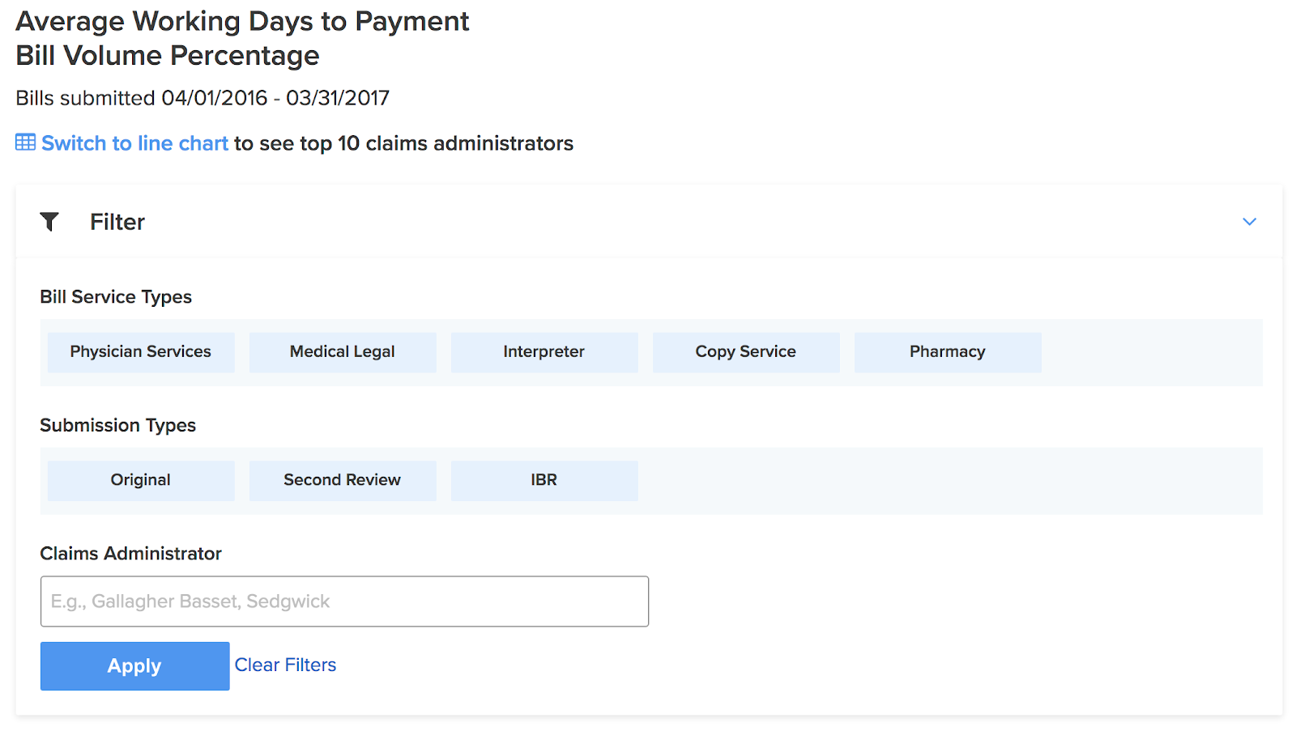1296x731 pixels.
Task: Open the Switch to line chart link
Action: click(134, 143)
